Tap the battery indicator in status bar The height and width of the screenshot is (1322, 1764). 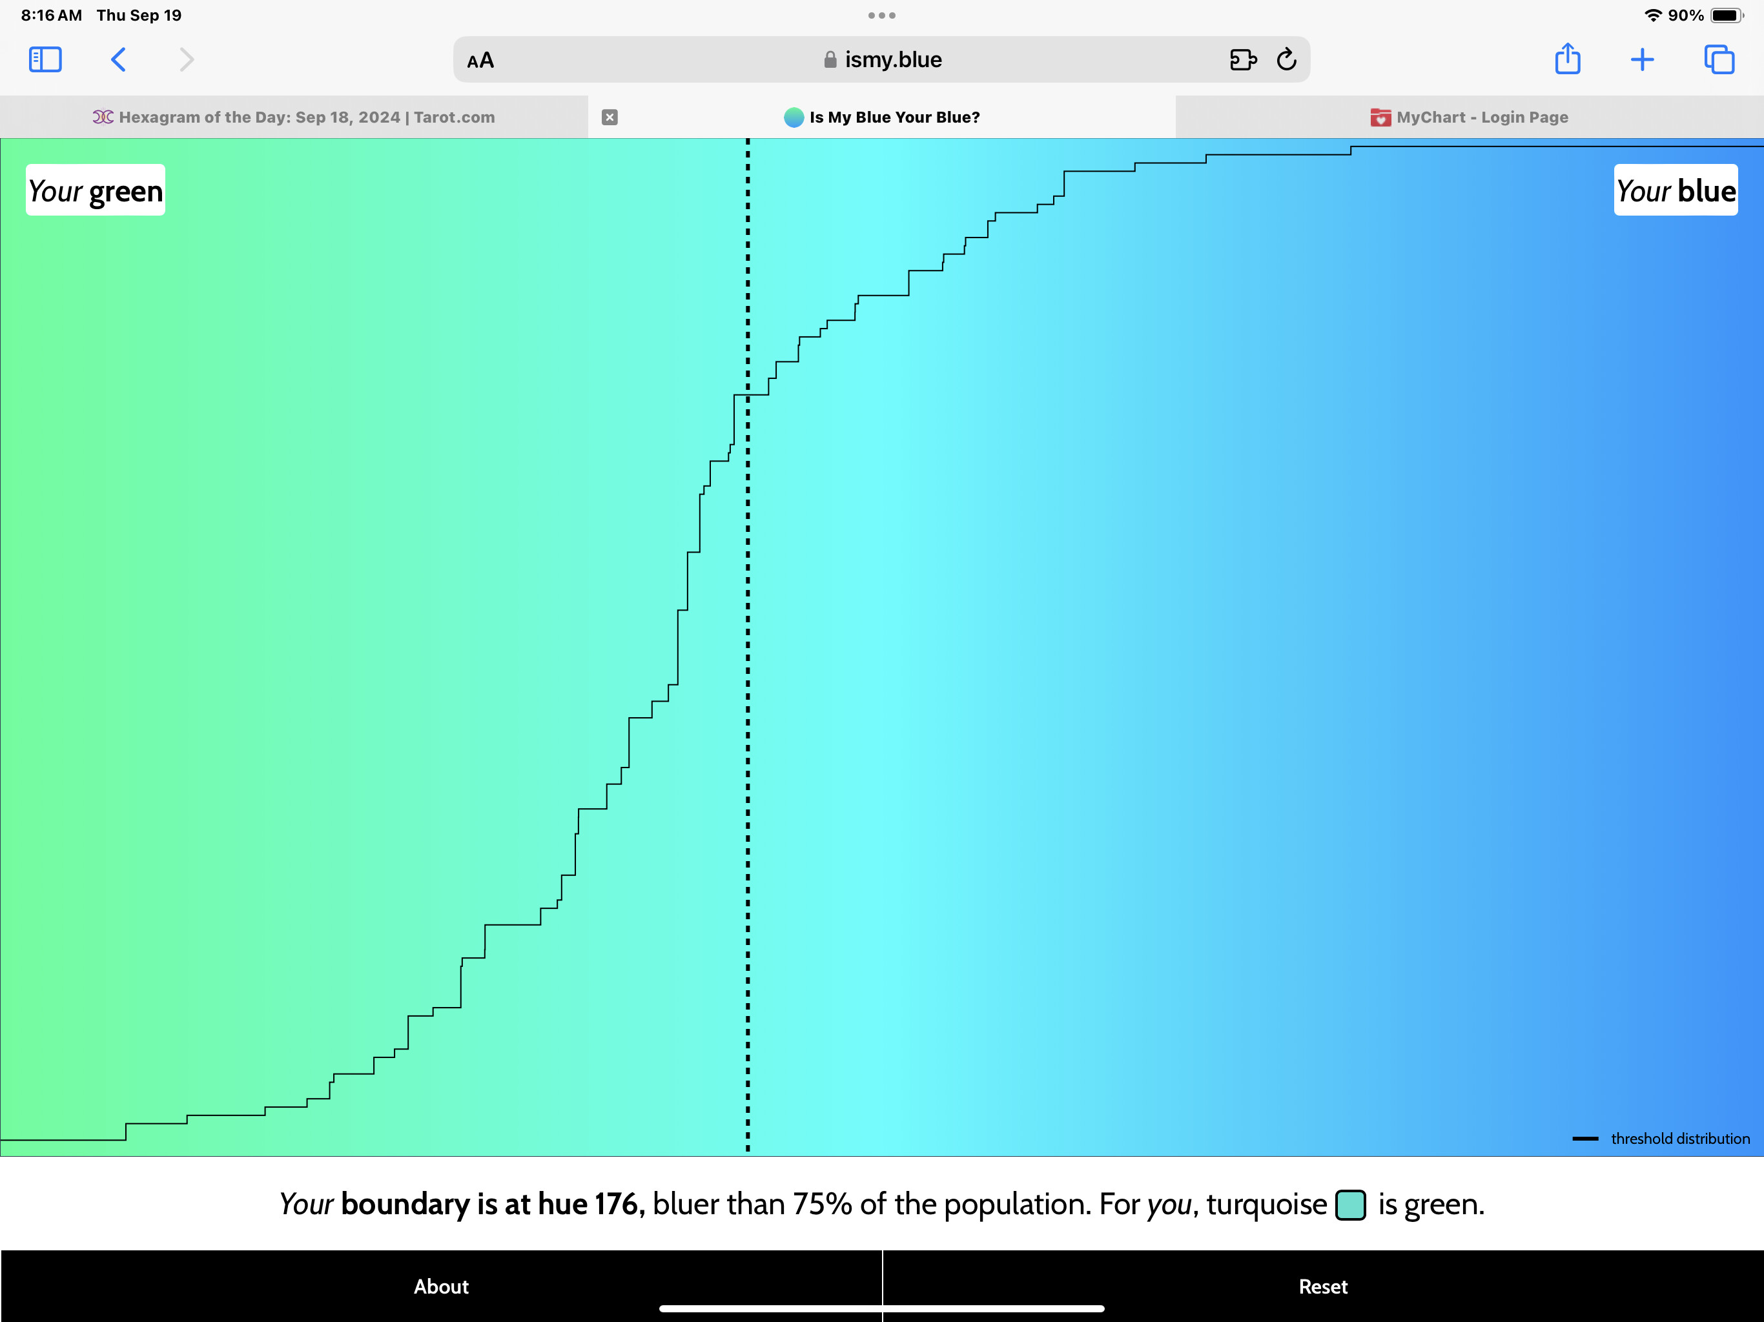[x=1726, y=15]
